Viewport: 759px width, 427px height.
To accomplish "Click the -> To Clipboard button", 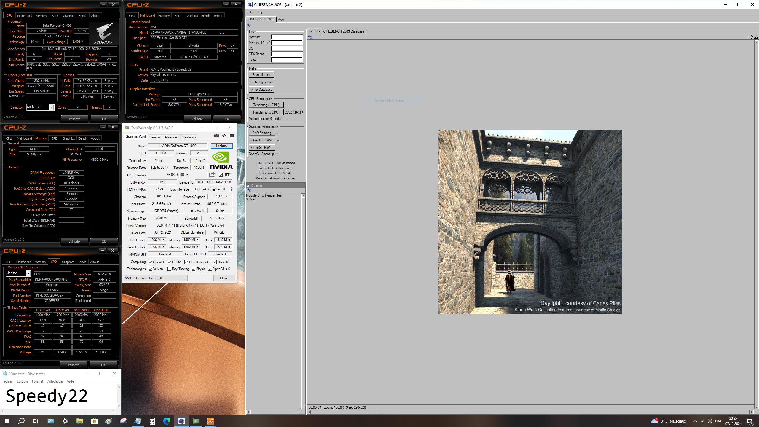I will (x=261, y=82).
